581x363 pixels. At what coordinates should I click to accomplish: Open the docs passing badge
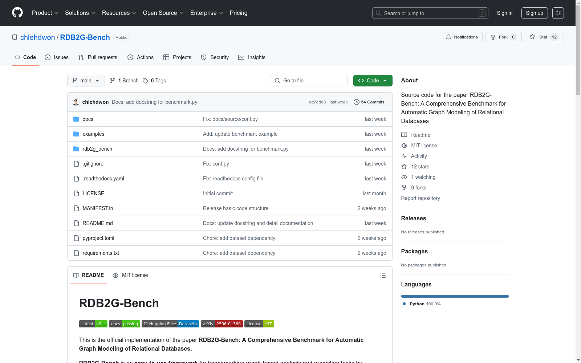[x=125, y=324]
